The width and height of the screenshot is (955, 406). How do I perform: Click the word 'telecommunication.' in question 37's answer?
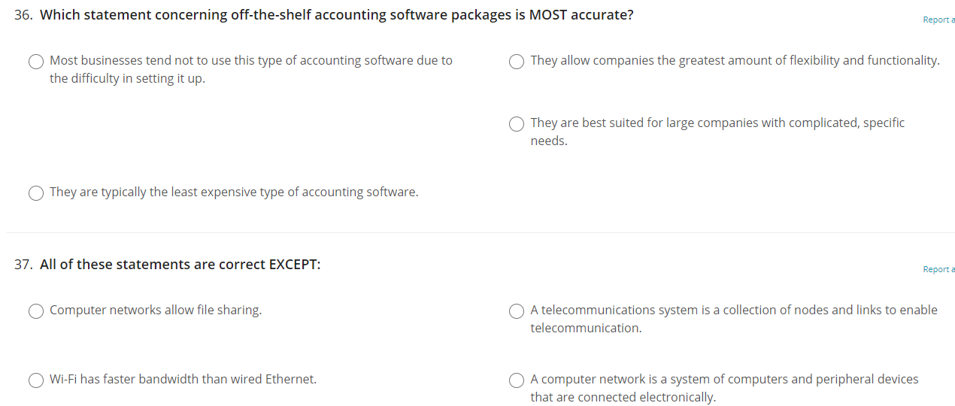click(586, 328)
